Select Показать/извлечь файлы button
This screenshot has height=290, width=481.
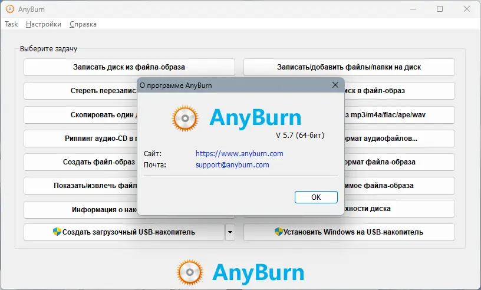pos(80,186)
